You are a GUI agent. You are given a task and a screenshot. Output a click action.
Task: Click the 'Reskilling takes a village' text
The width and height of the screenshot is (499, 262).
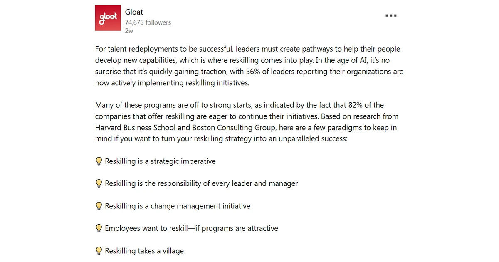click(144, 251)
